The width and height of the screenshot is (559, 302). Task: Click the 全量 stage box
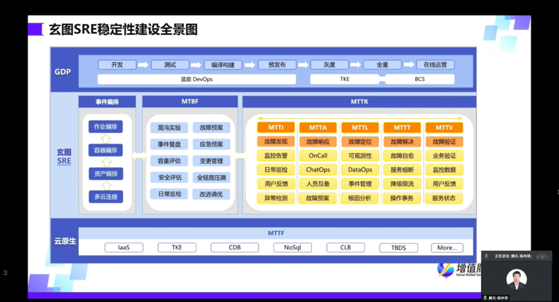[383, 65]
